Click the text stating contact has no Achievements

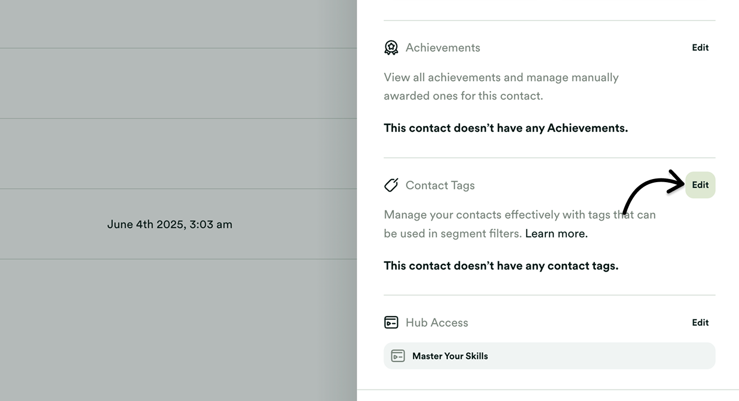[x=505, y=127]
